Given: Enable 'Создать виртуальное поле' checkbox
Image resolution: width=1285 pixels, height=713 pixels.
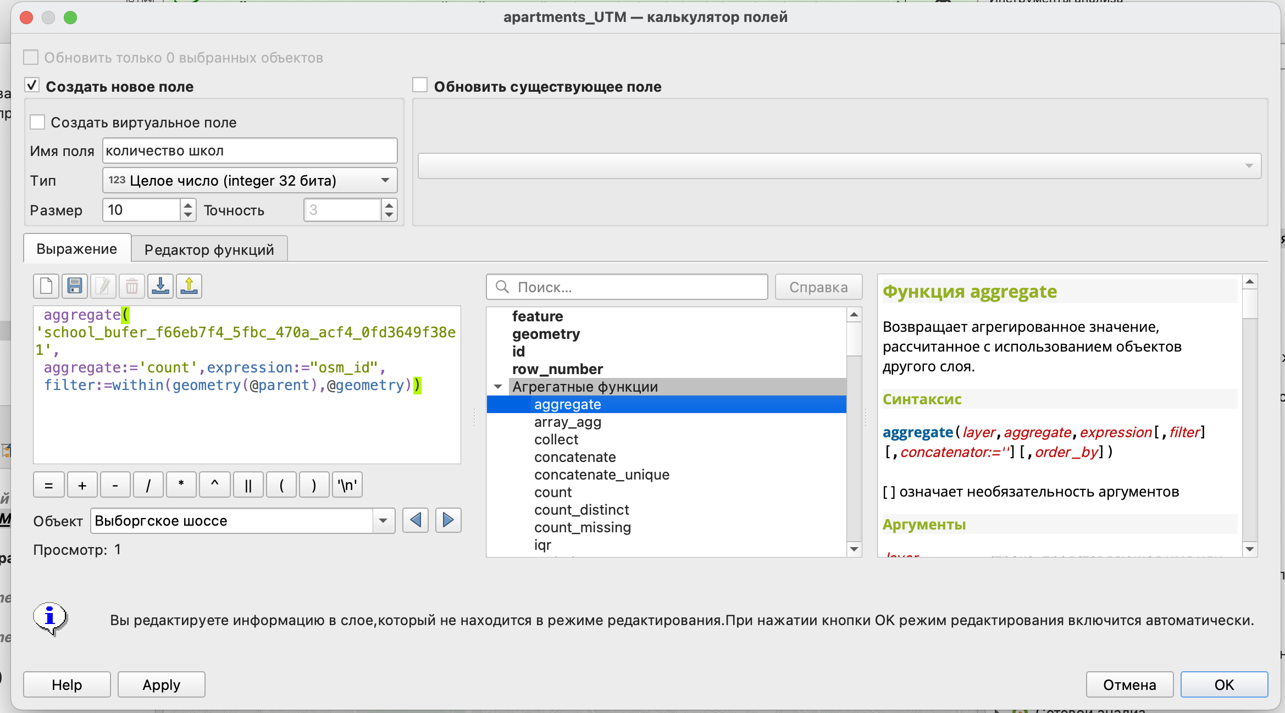Looking at the screenshot, I should [37, 122].
